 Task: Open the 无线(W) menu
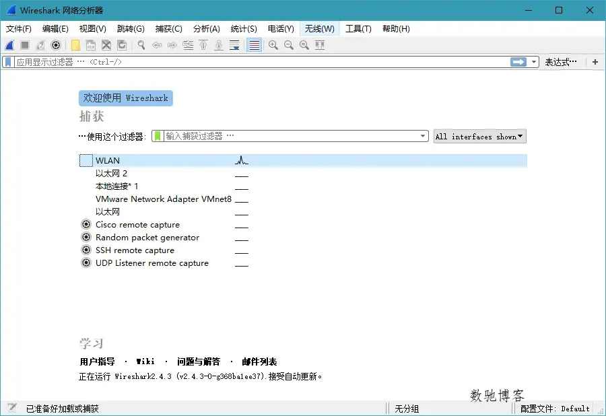pos(320,28)
